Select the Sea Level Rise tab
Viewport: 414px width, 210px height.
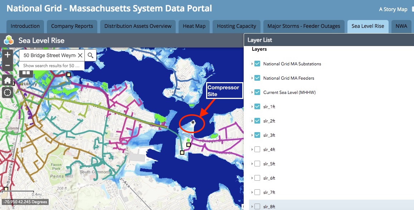(368, 26)
